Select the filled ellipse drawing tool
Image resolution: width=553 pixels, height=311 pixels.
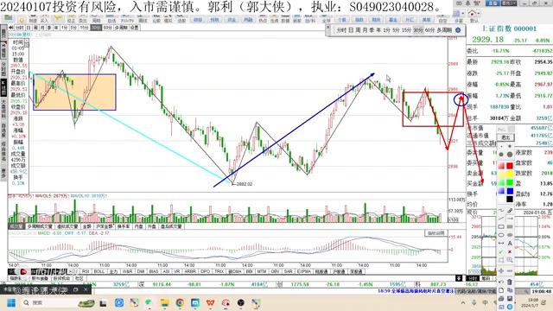[x=510, y=235]
